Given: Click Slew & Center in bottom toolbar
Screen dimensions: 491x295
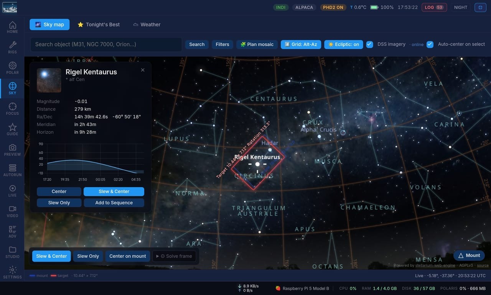Looking at the screenshot, I should pos(51,256).
